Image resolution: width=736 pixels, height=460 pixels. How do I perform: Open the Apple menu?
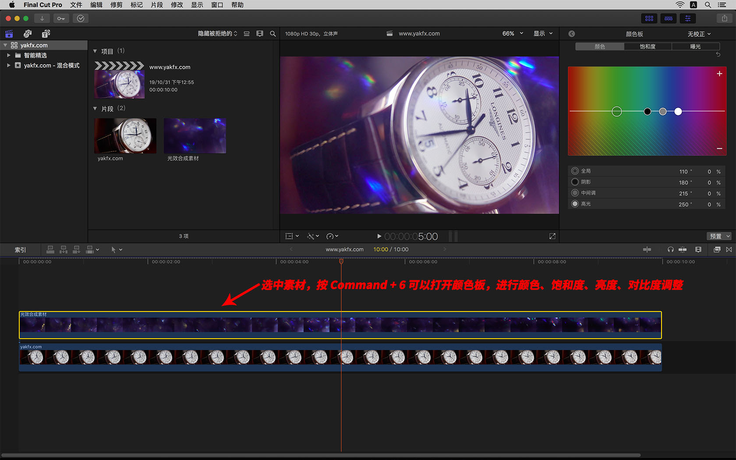coord(12,5)
